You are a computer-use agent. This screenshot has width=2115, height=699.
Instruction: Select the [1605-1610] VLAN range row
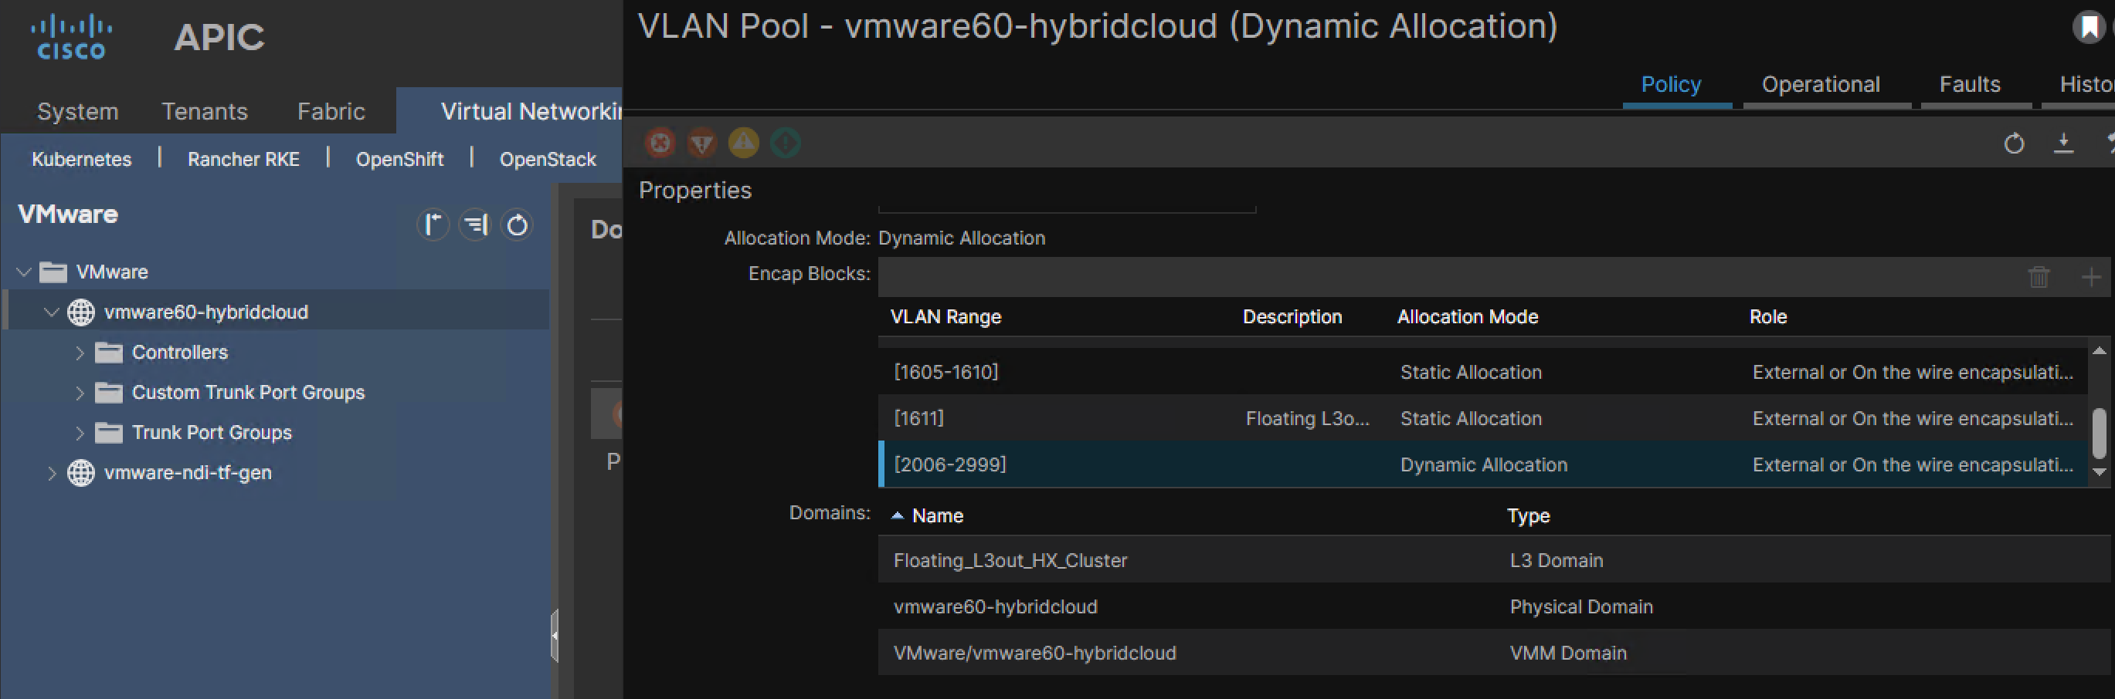1483,372
